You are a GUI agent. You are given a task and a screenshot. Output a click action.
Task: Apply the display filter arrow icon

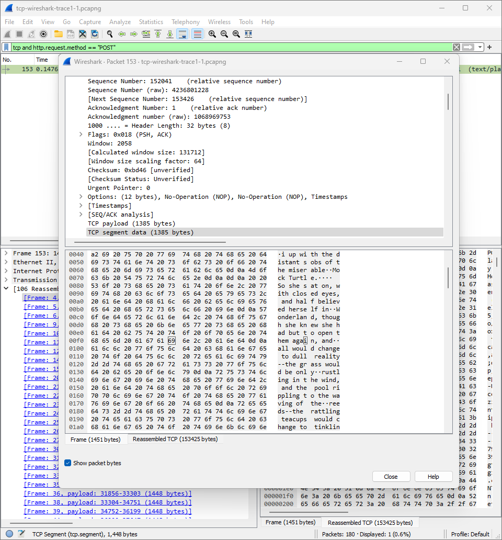[x=468, y=47]
